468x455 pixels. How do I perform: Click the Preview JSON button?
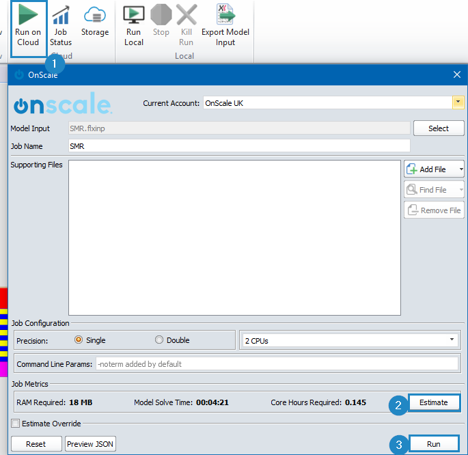[90, 443]
